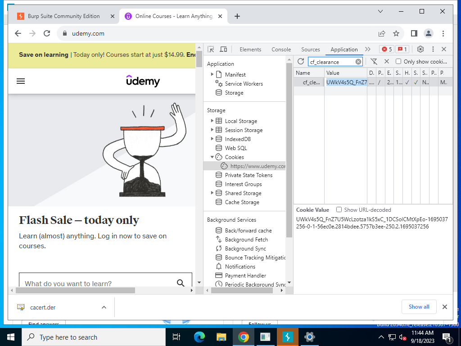Clear the cf_clearance filter text
Image resolution: width=461 pixels, height=346 pixels.
(x=358, y=62)
